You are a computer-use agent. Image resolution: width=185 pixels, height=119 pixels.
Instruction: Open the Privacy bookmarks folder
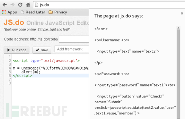point(58,12)
